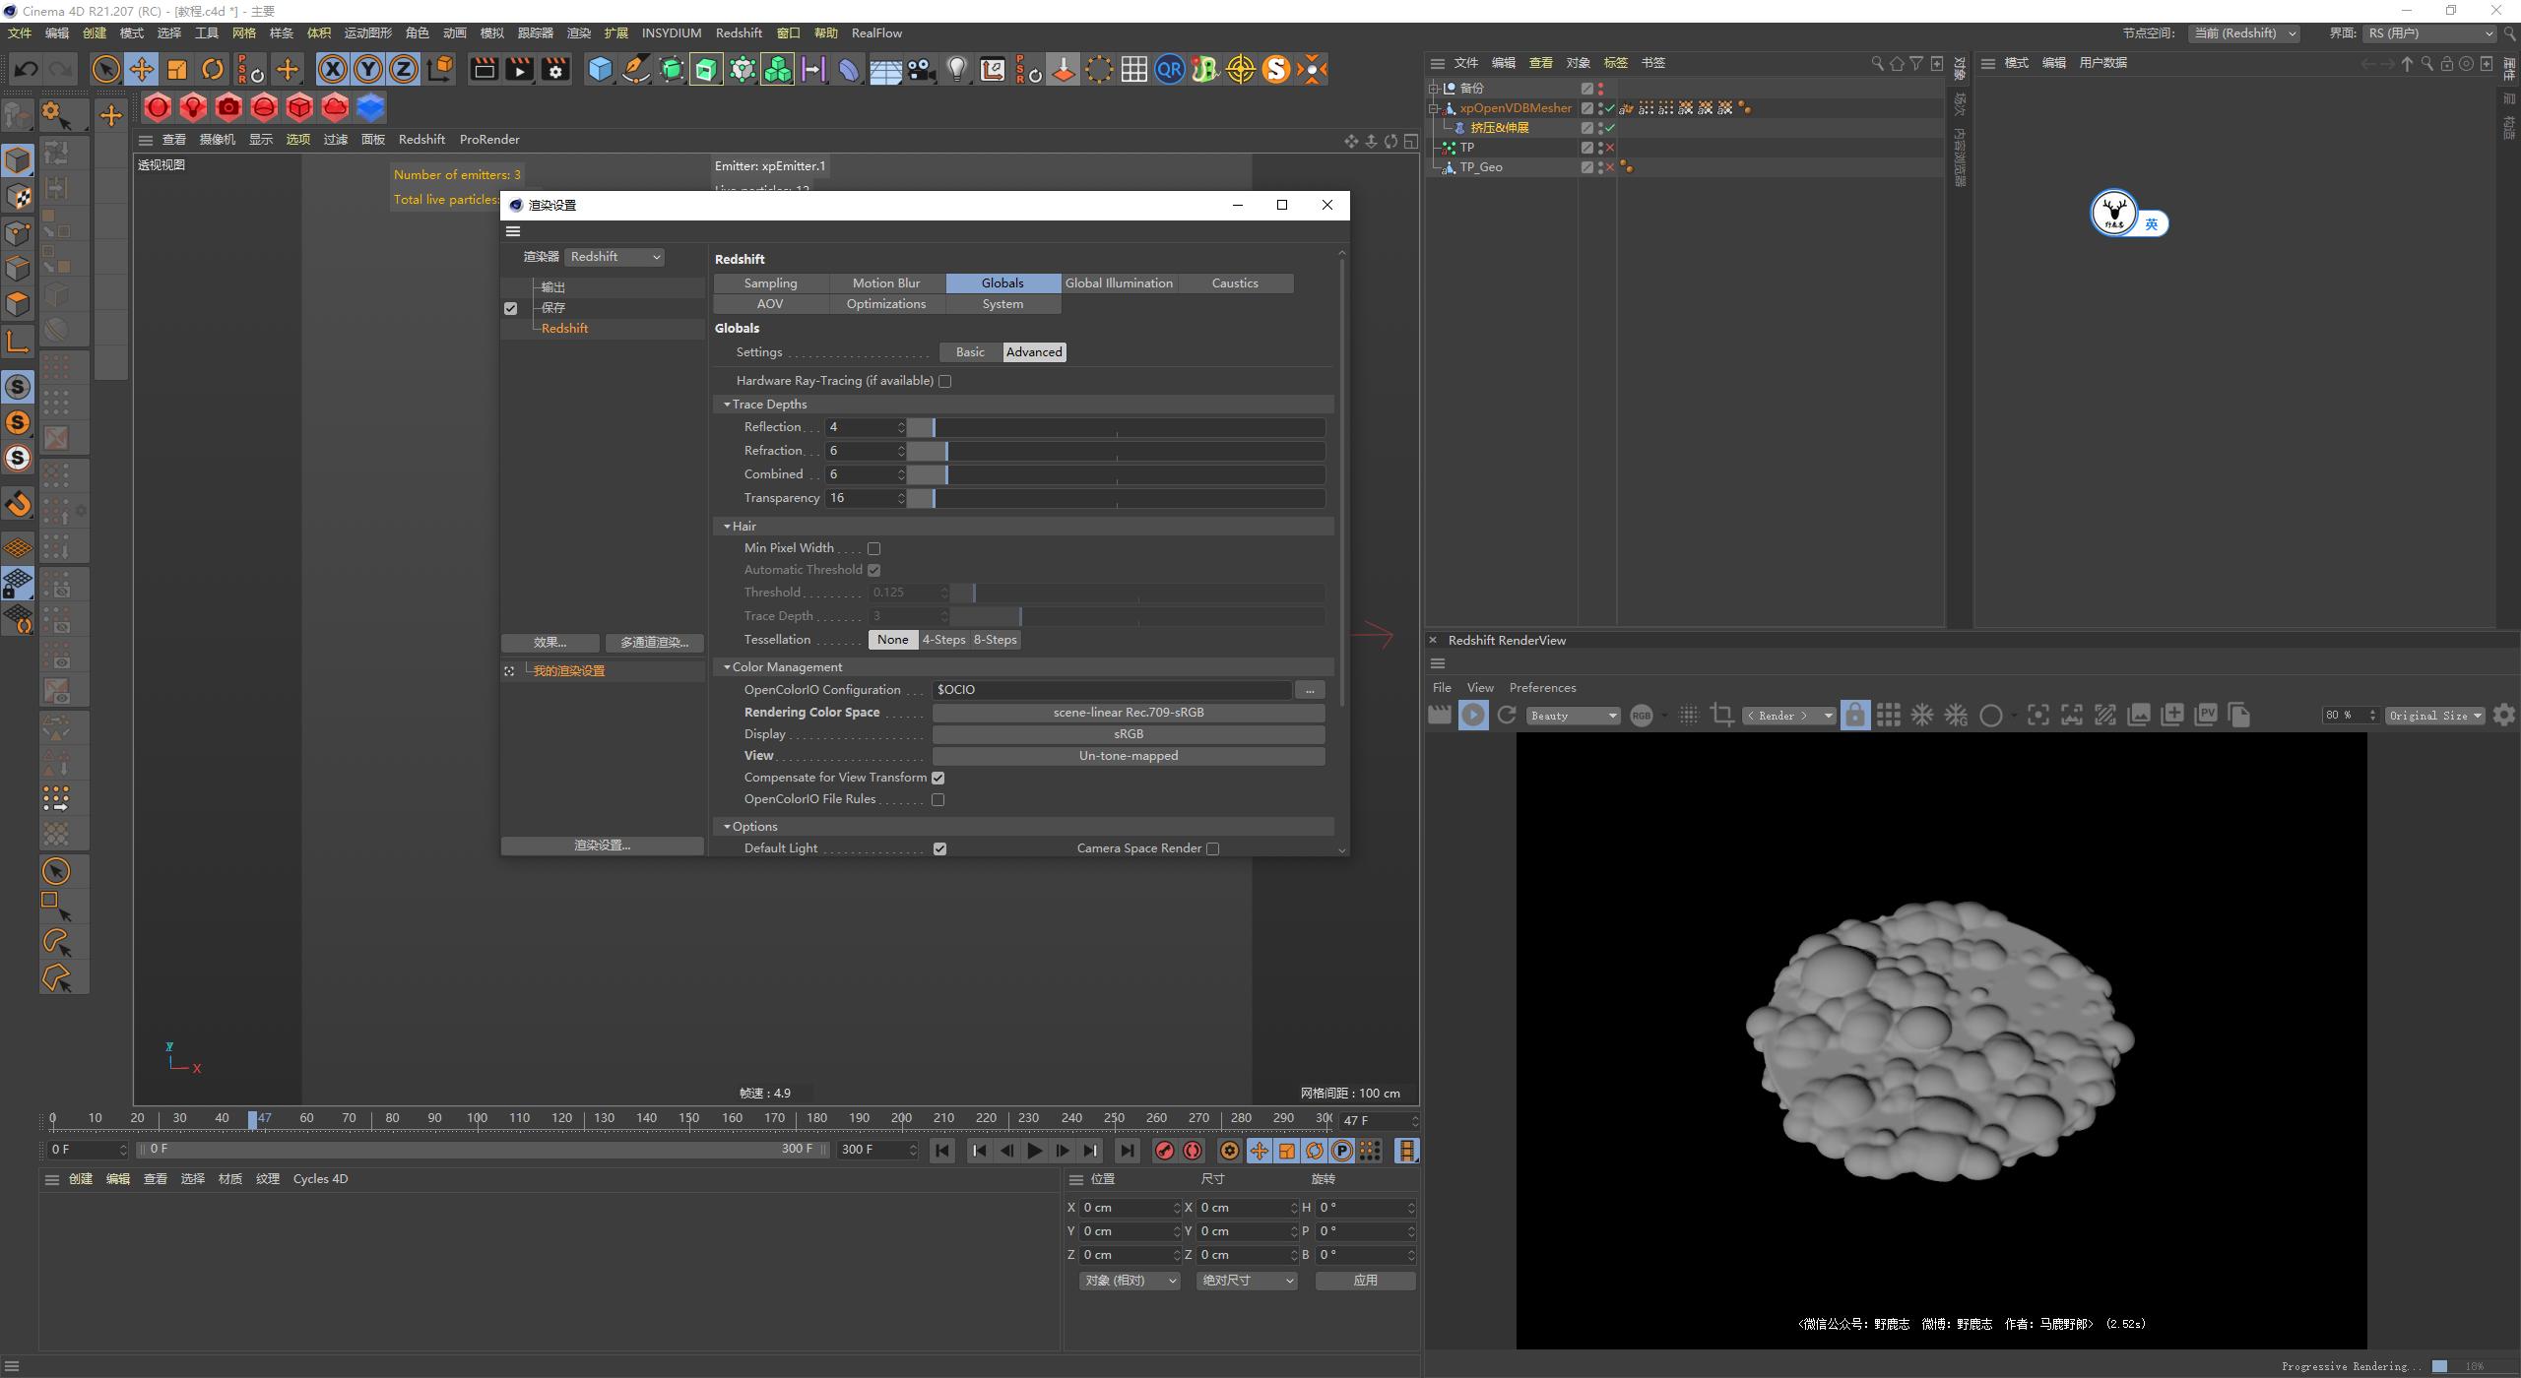2521x1378 pixels.
Task: Click the interactive render region QR icon
Action: pyautogui.click(x=1170, y=69)
